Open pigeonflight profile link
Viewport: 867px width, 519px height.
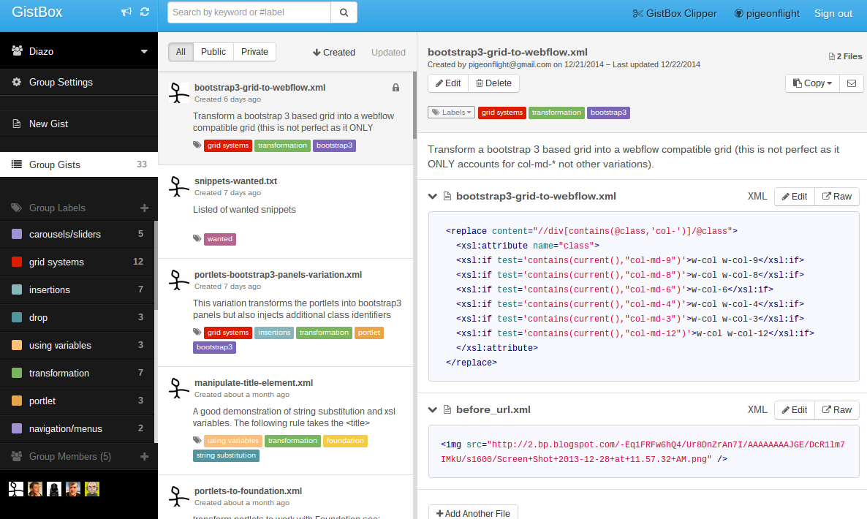click(767, 13)
